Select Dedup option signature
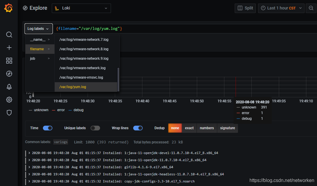This screenshot has height=186, width=317. [x=227, y=128]
